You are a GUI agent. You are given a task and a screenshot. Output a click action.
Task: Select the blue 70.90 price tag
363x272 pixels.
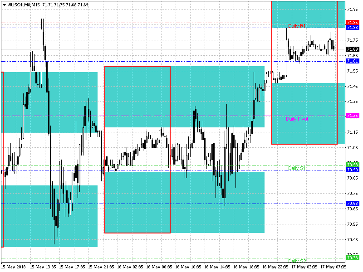pos(353,170)
